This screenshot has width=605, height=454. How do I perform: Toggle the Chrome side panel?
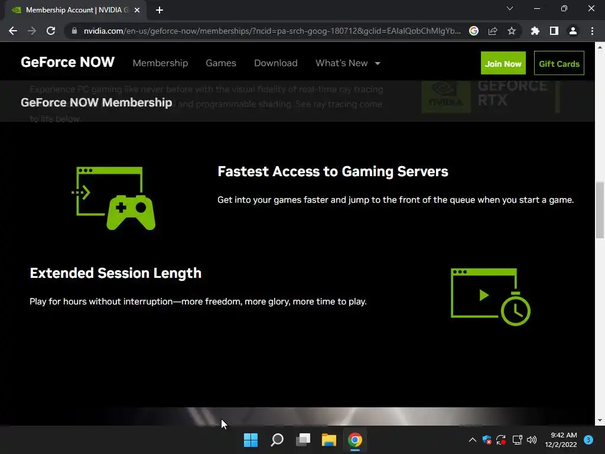(x=554, y=31)
